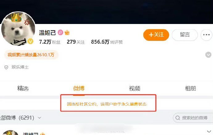
Task: Click the shield icon next to 娱乐博主
Action: [x=6, y=67]
